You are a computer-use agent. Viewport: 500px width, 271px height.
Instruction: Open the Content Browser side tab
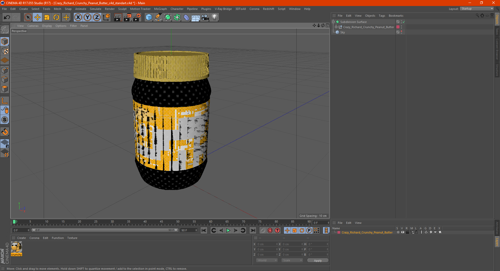tap(497, 49)
